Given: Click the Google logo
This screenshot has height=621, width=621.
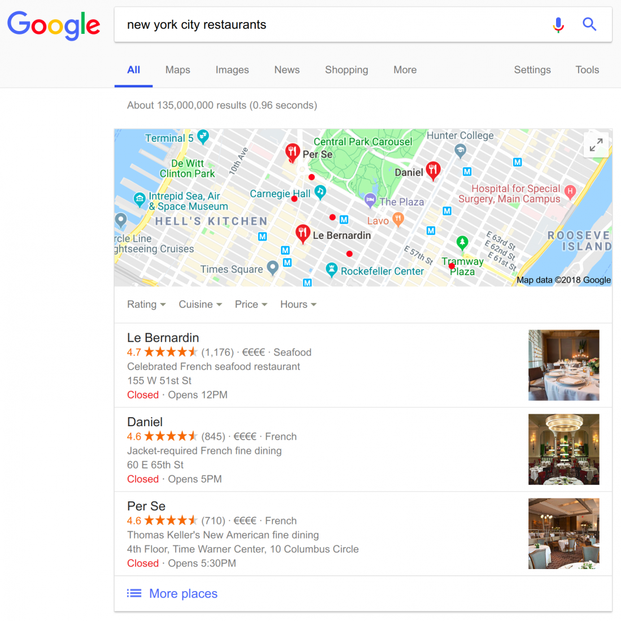Looking at the screenshot, I should 54,26.
